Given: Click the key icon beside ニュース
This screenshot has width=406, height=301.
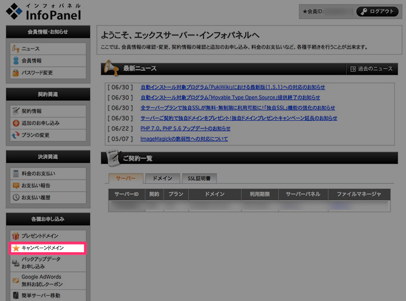Looking at the screenshot, I should (16, 49).
